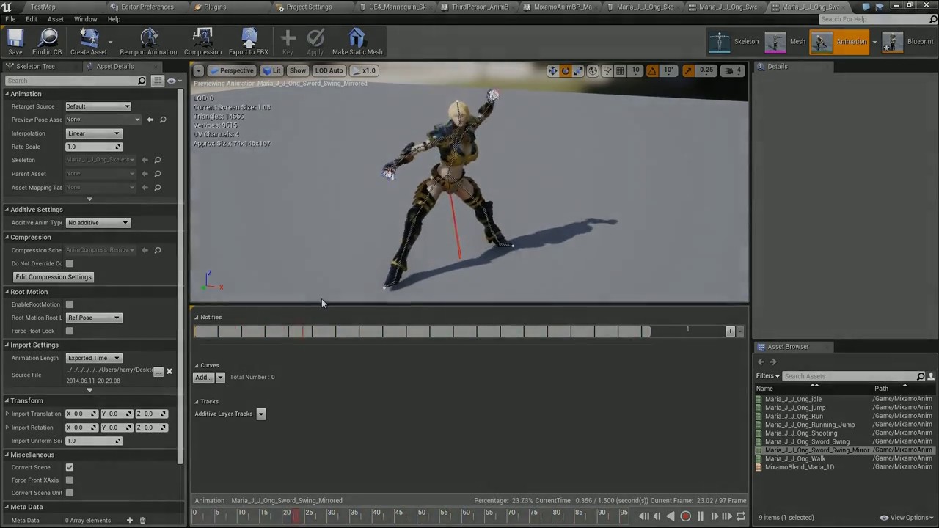Toggle the Lit view mode button
Image resolution: width=939 pixels, height=528 pixels.
tap(272, 70)
